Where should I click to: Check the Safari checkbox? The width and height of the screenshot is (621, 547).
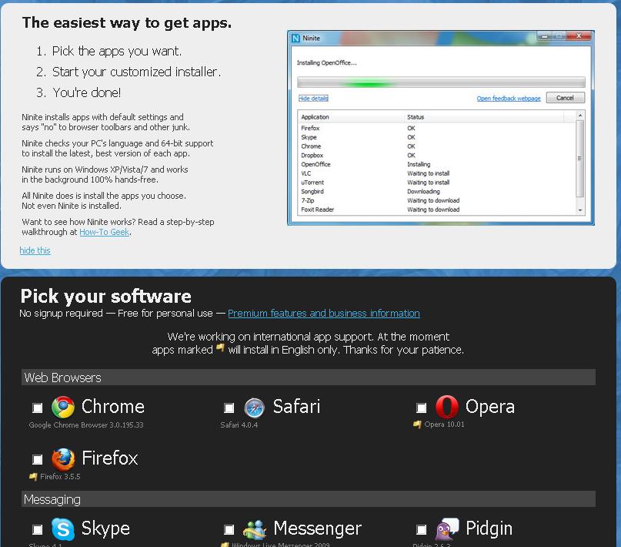pos(229,408)
